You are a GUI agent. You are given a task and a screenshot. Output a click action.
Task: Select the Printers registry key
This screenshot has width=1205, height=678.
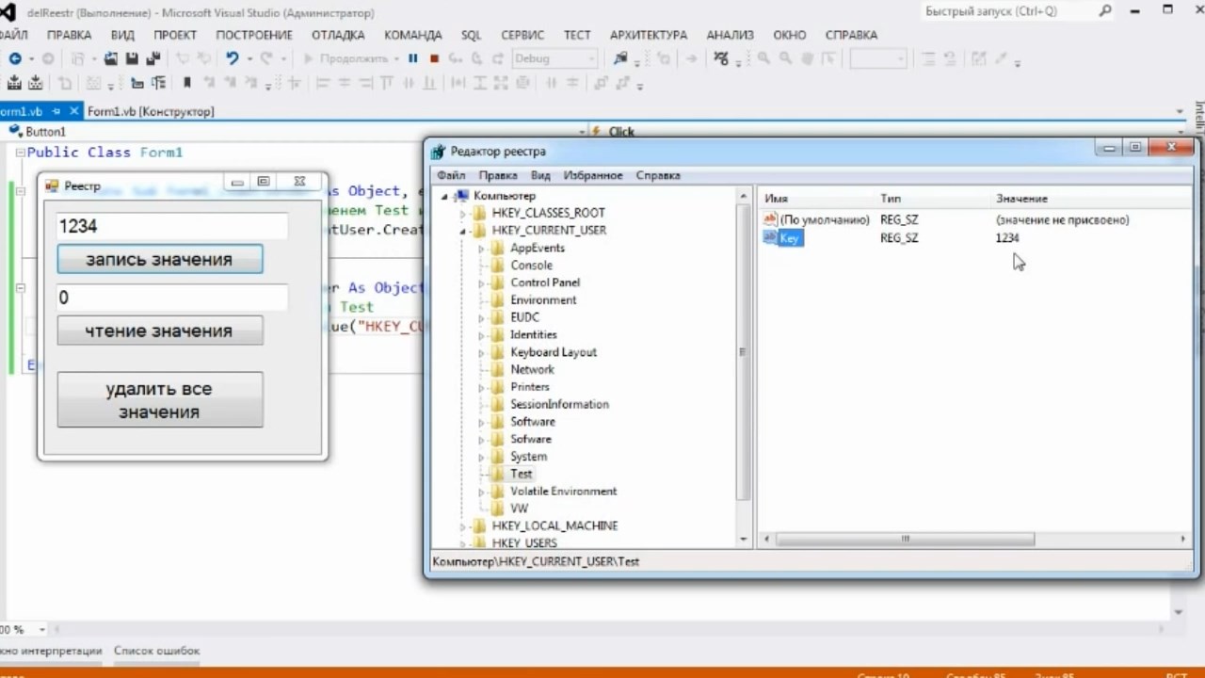pos(530,387)
